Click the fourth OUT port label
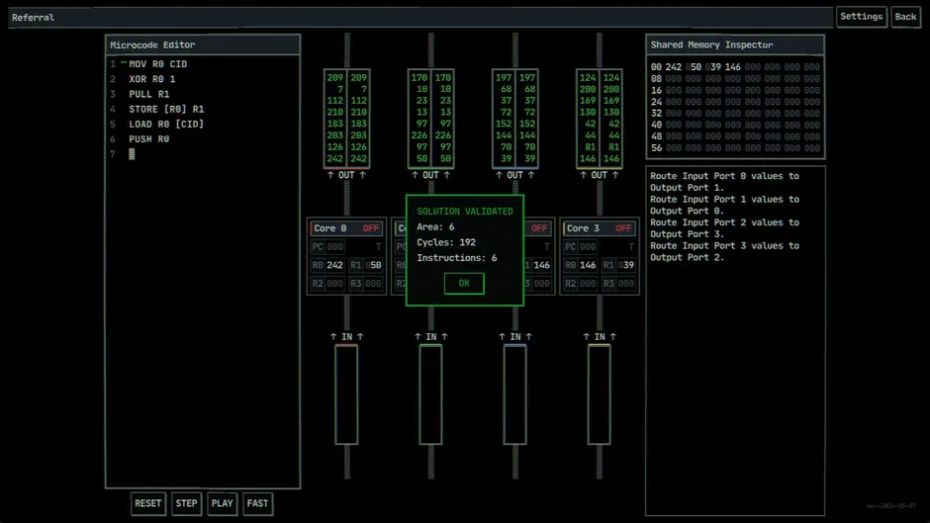This screenshot has height=523, width=930. [x=599, y=176]
